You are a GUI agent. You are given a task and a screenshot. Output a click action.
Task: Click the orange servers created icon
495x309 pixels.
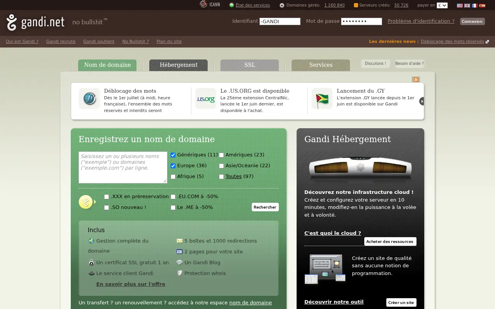point(356,5)
